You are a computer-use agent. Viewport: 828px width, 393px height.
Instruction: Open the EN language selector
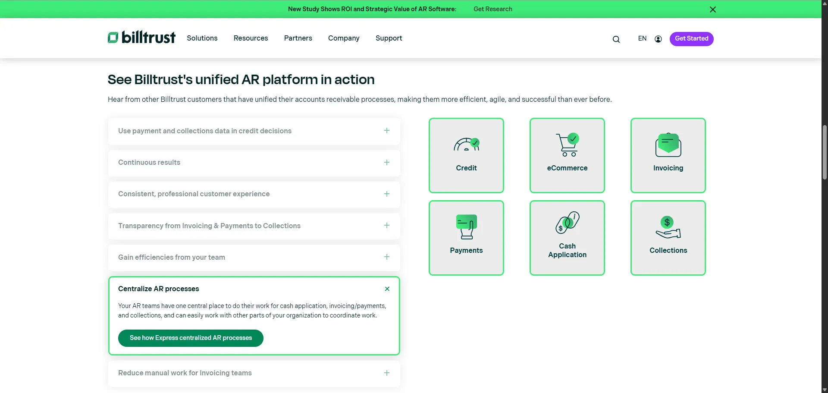coord(642,38)
